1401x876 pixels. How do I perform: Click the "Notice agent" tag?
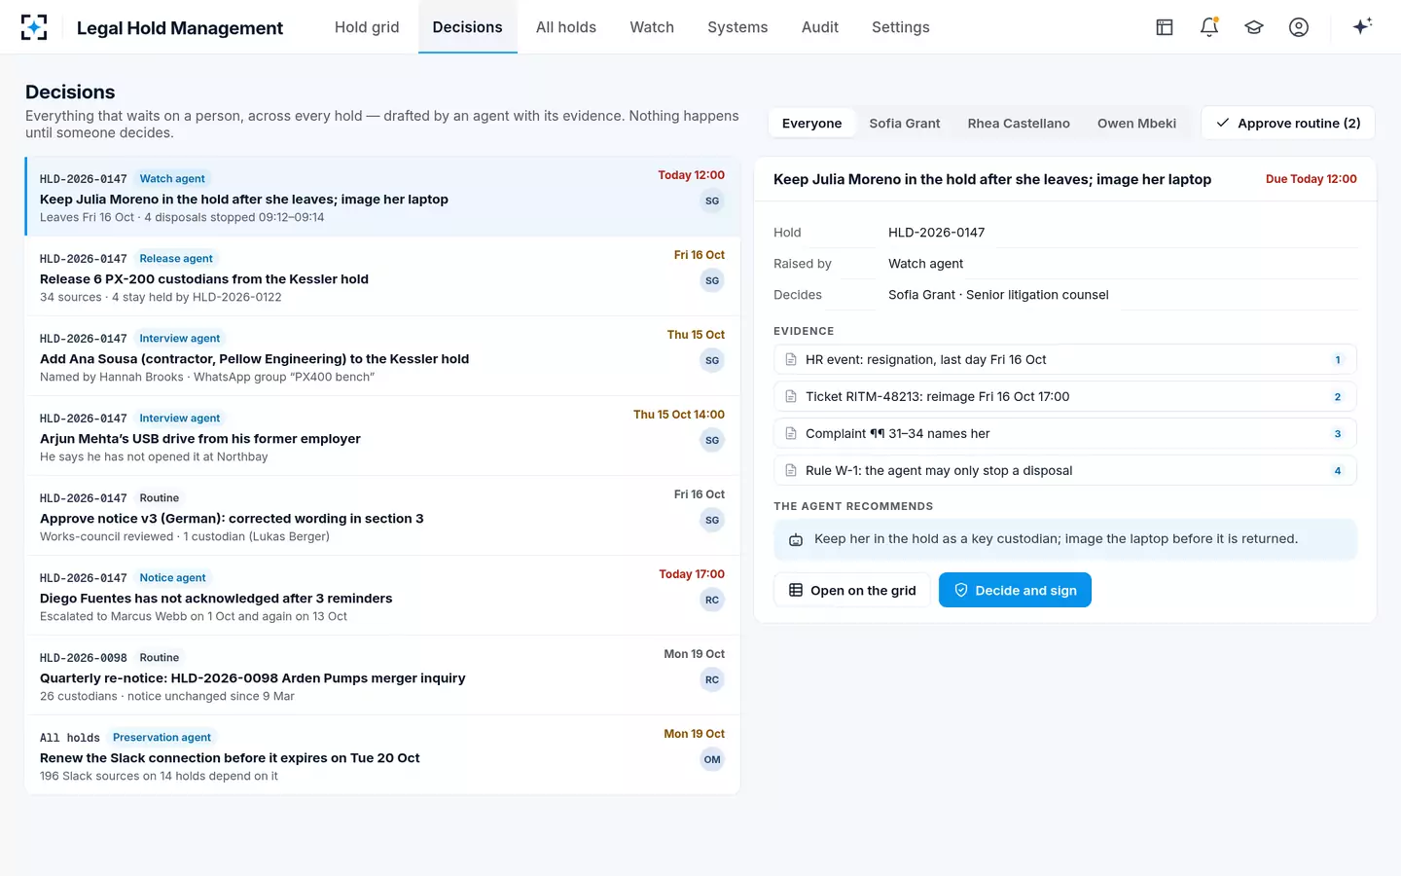pyautogui.click(x=172, y=578)
